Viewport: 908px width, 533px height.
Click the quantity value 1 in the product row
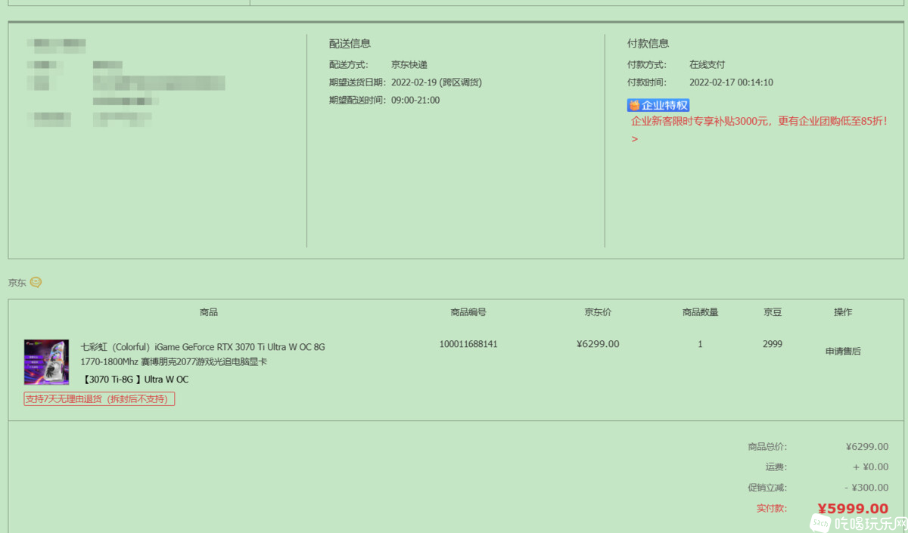700,344
